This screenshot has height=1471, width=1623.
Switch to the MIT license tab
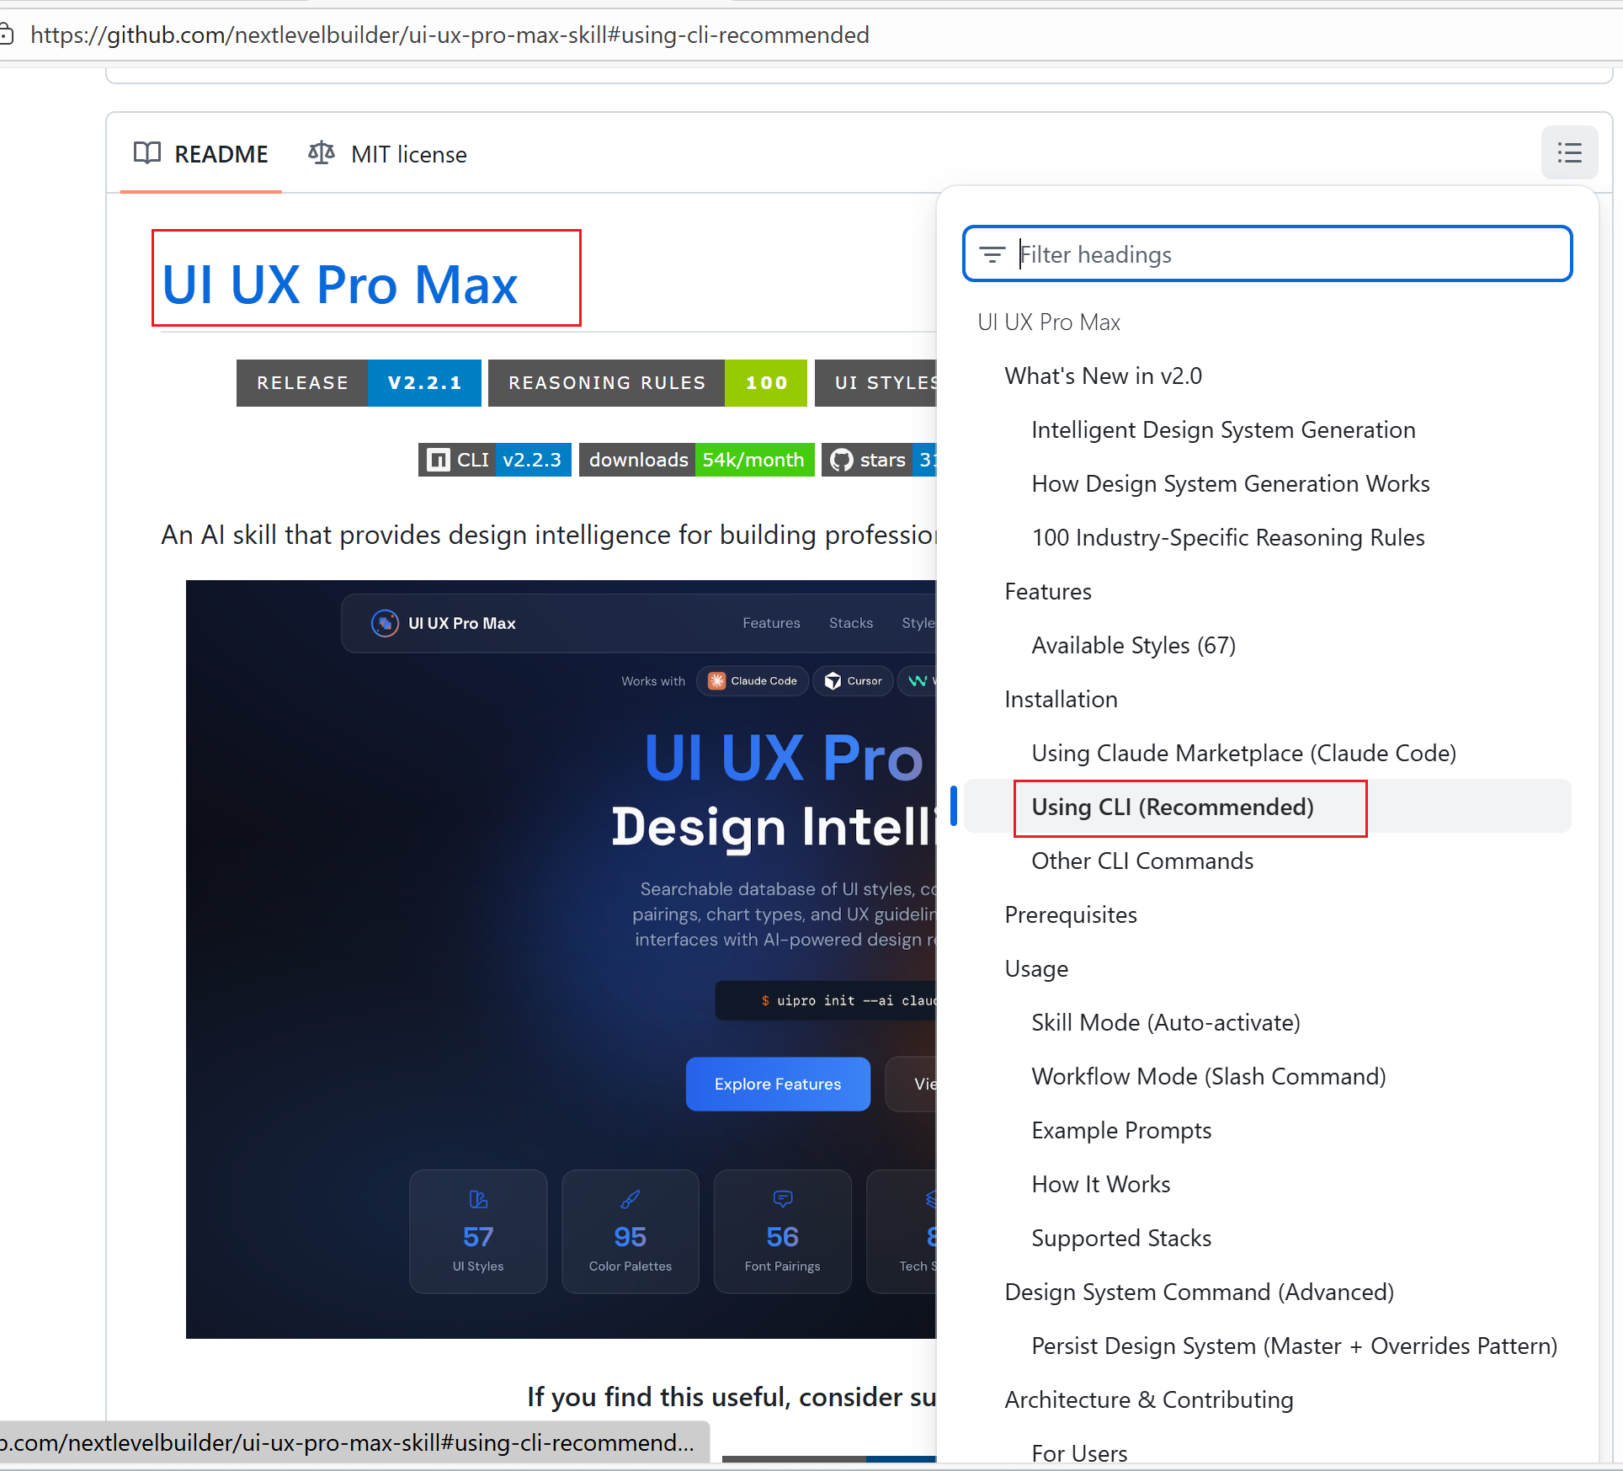[387, 154]
